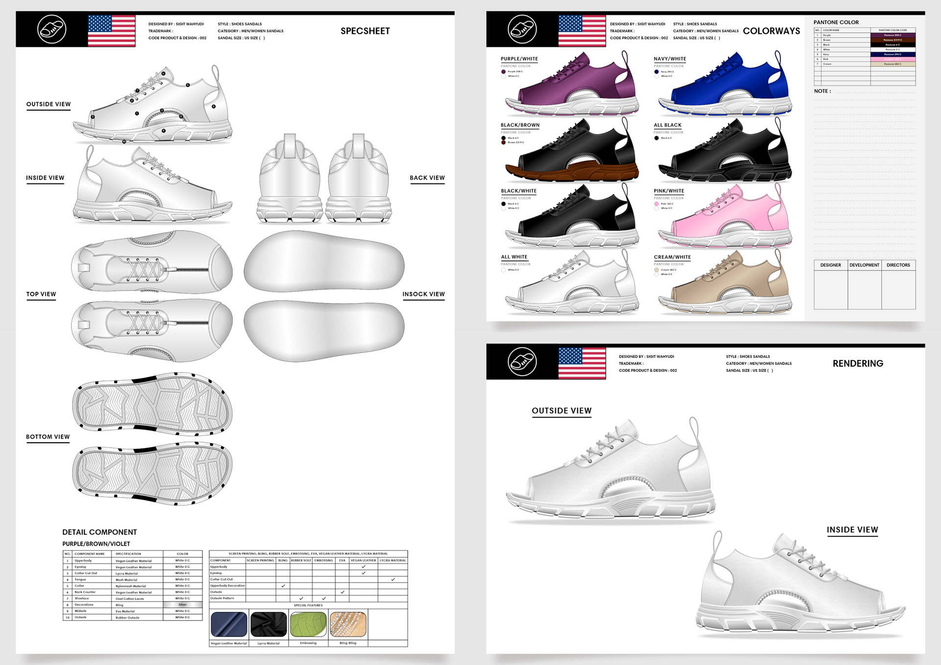Click the Pantone 482 C cream swatch
This screenshot has height=665, width=941.
click(892, 64)
